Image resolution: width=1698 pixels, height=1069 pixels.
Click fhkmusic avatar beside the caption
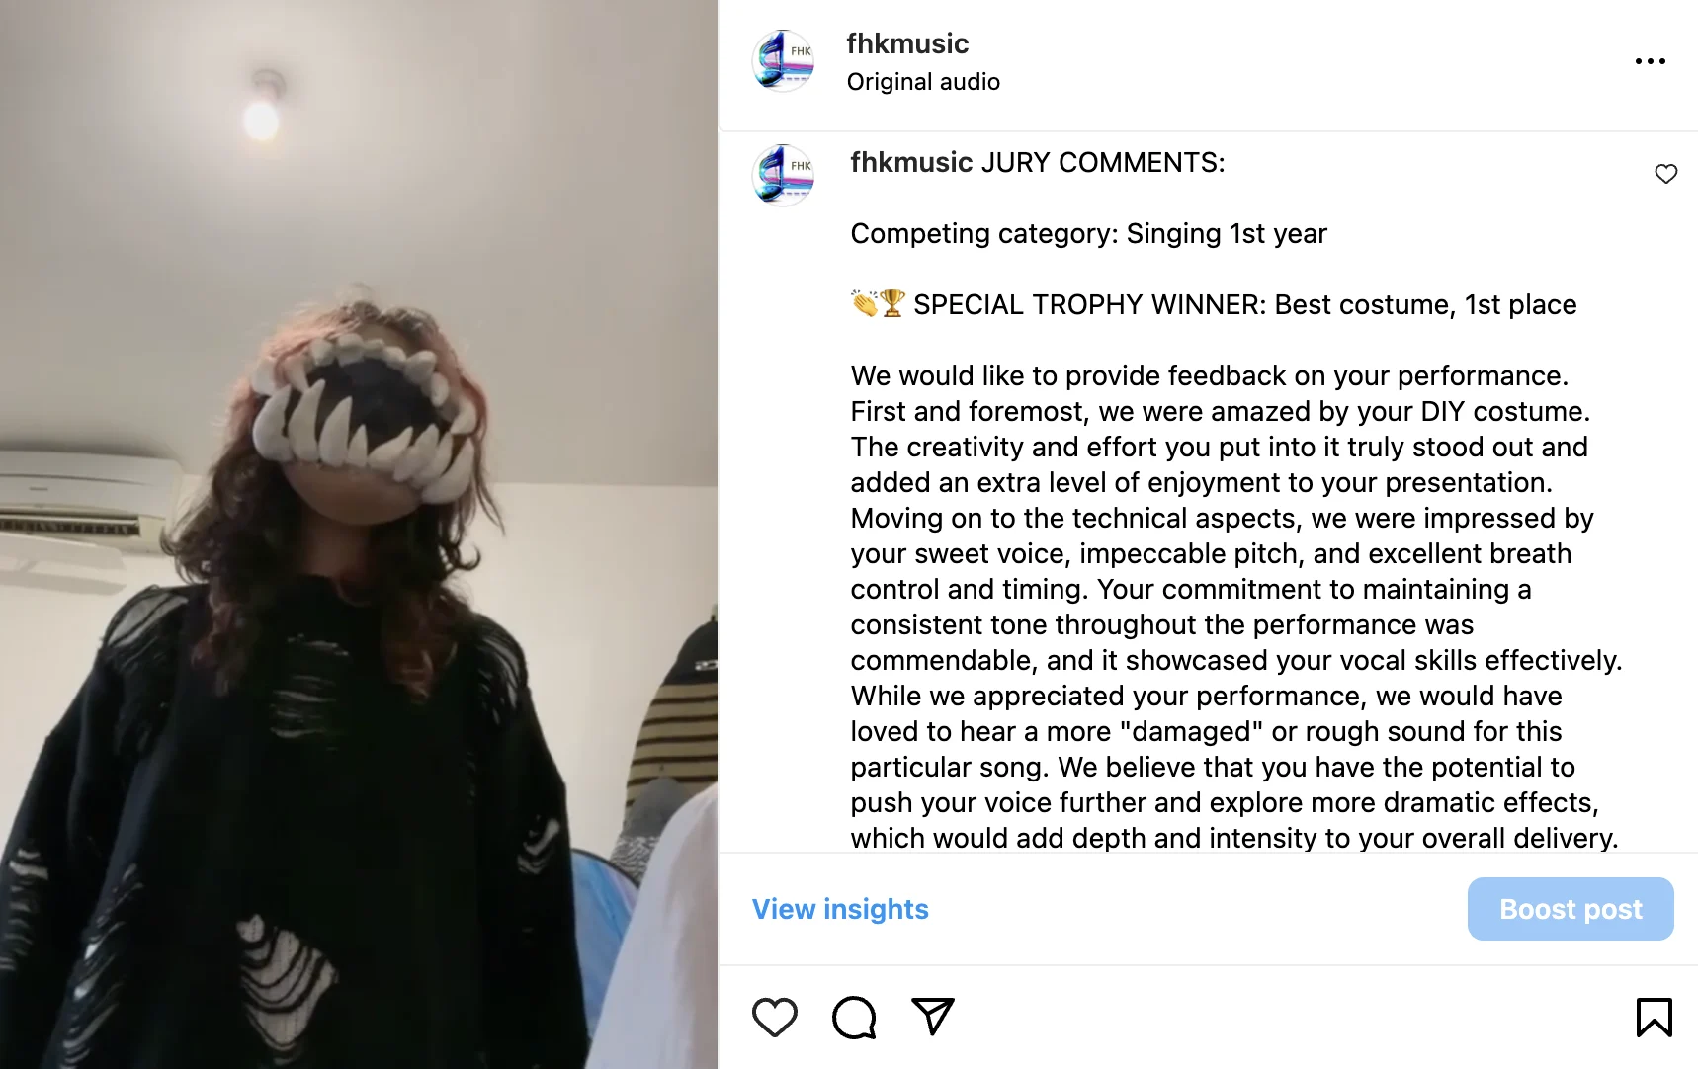pyautogui.click(x=783, y=175)
